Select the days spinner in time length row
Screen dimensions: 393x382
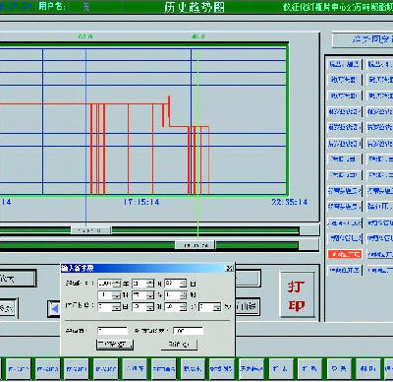click(x=109, y=307)
